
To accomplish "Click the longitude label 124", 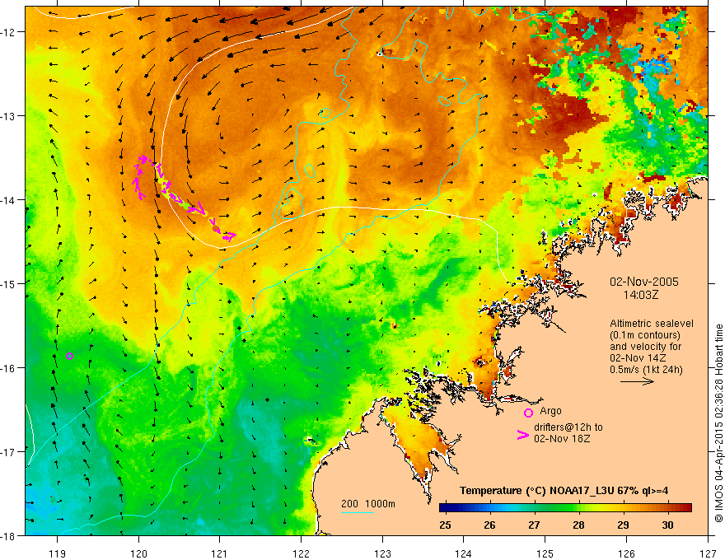I will [464, 553].
